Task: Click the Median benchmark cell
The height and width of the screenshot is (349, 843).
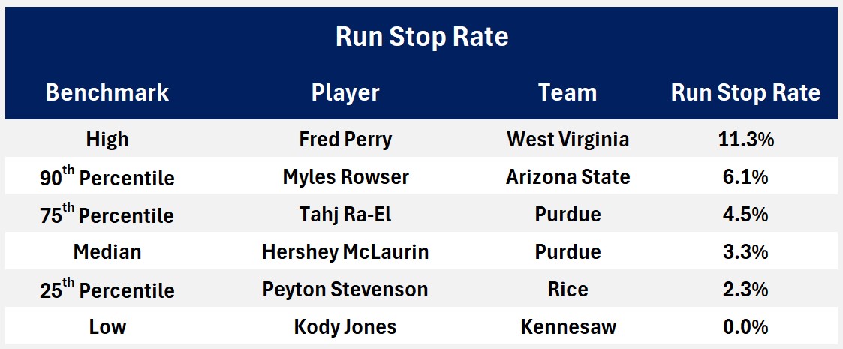Action: (107, 252)
